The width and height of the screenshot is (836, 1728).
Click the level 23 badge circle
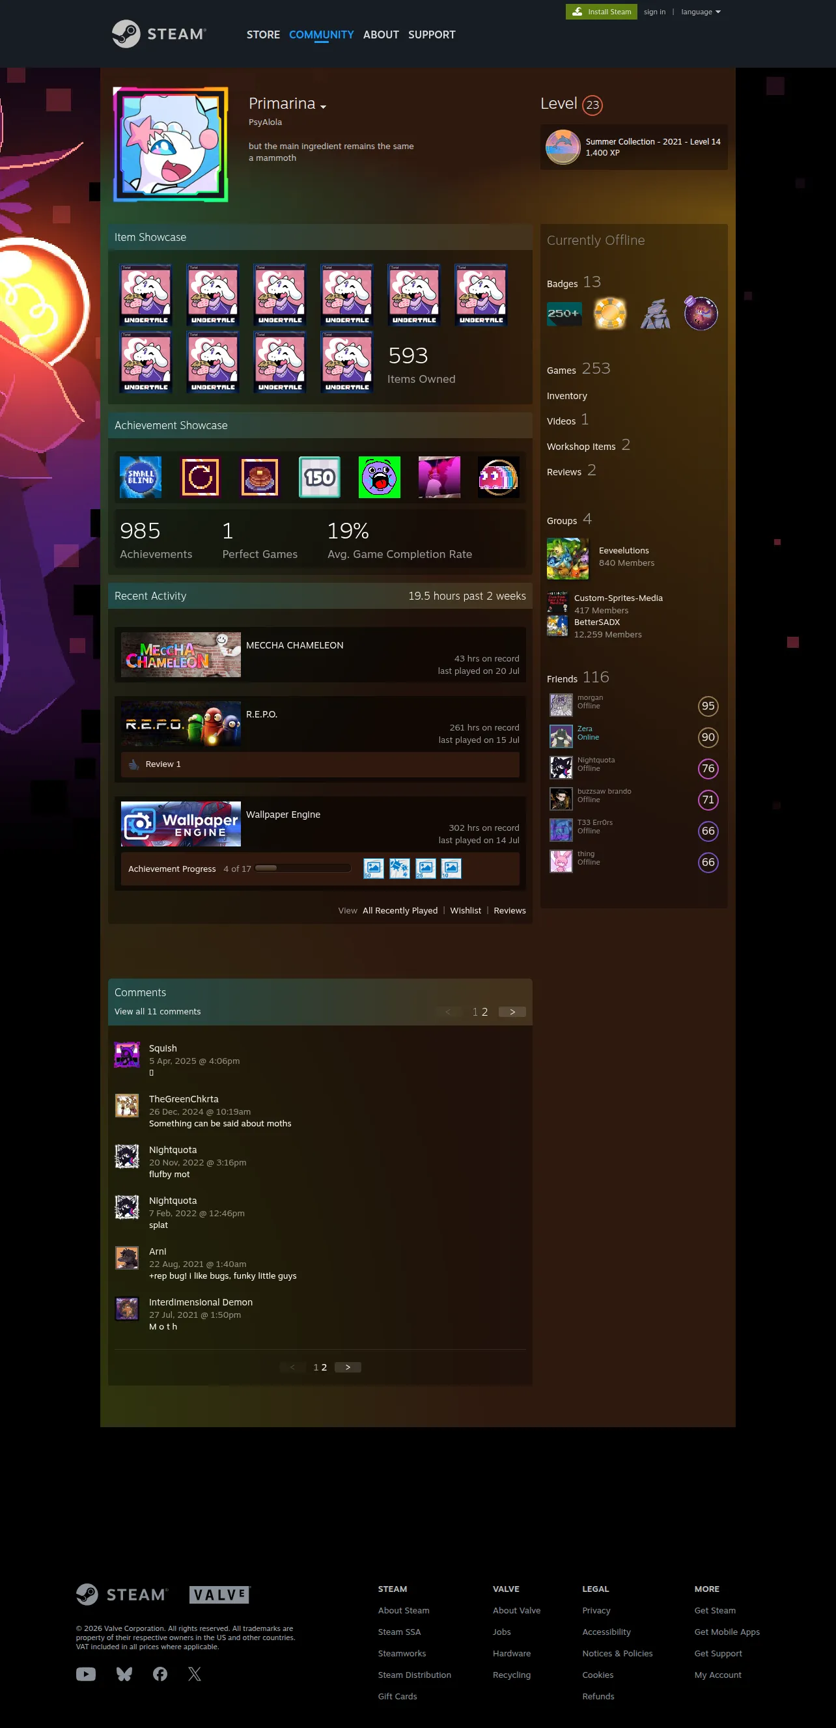coord(592,105)
